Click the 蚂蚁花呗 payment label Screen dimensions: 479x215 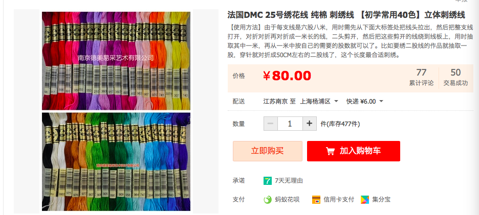[x=287, y=200]
